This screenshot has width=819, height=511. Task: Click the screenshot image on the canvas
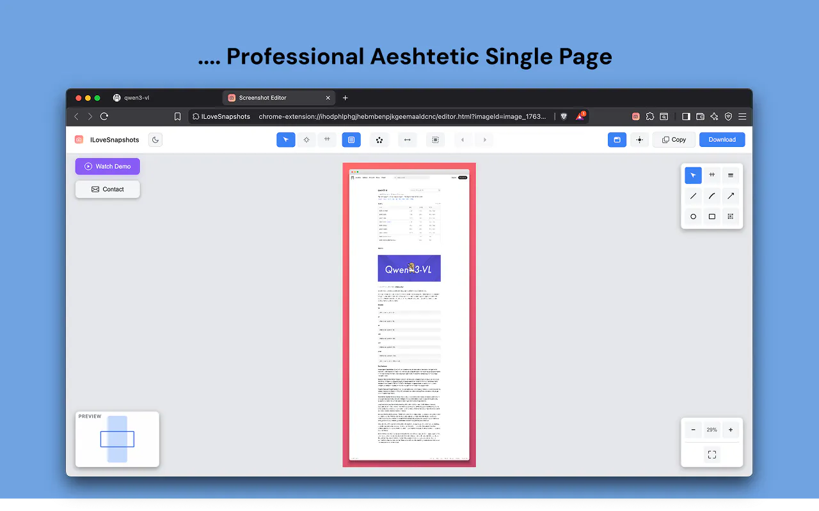409,315
